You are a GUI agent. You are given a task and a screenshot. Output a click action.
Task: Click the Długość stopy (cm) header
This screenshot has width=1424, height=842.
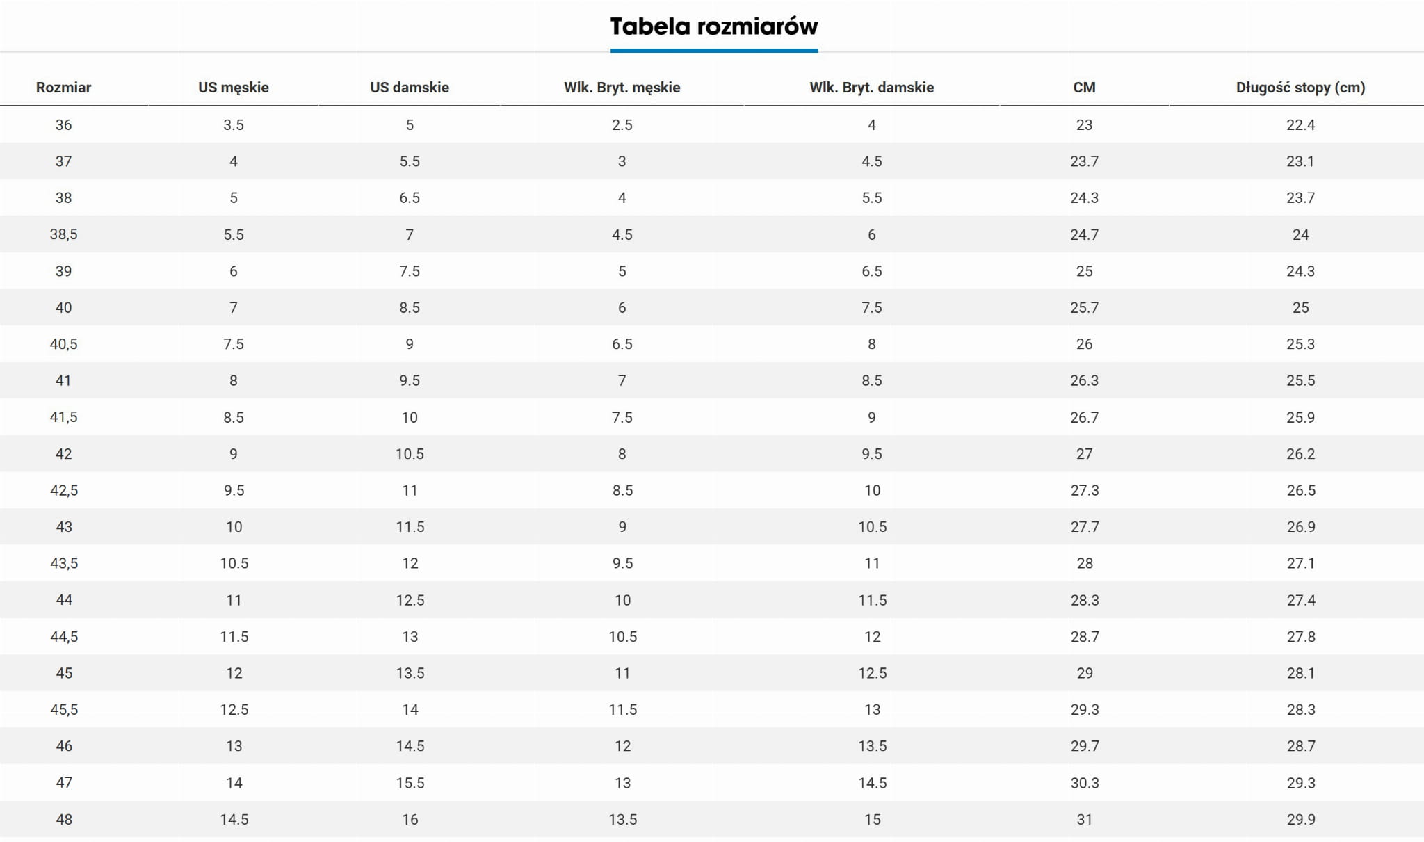[1300, 88]
